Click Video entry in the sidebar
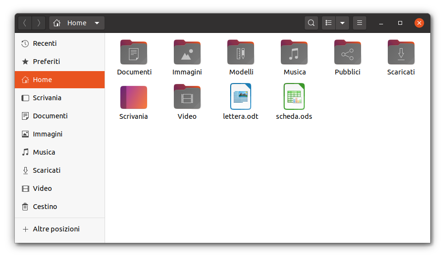This screenshot has height=261, width=447. [42, 188]
